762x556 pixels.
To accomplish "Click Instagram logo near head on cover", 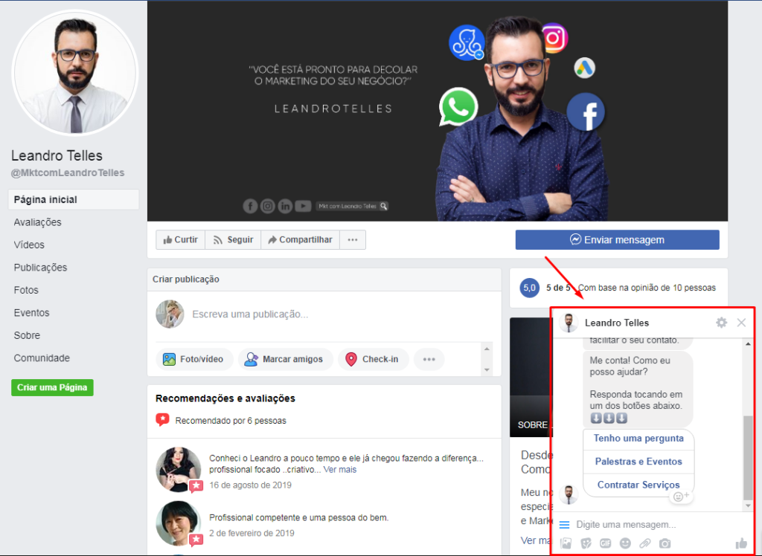I will pyautogui.click(x=554, y=38).
